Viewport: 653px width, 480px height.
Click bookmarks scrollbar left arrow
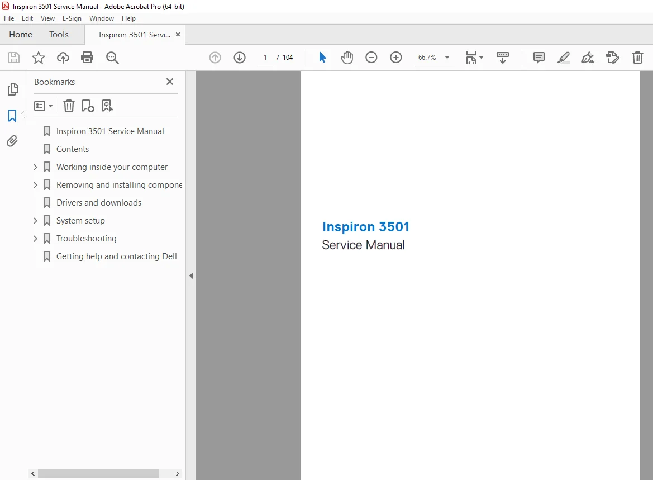click(x=33, y=474)
